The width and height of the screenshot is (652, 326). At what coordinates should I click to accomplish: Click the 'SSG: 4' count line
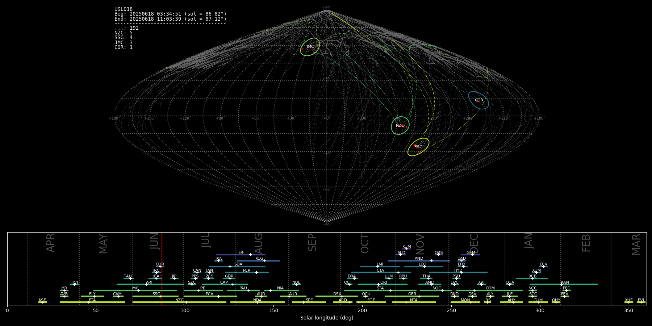click(124, 38)
